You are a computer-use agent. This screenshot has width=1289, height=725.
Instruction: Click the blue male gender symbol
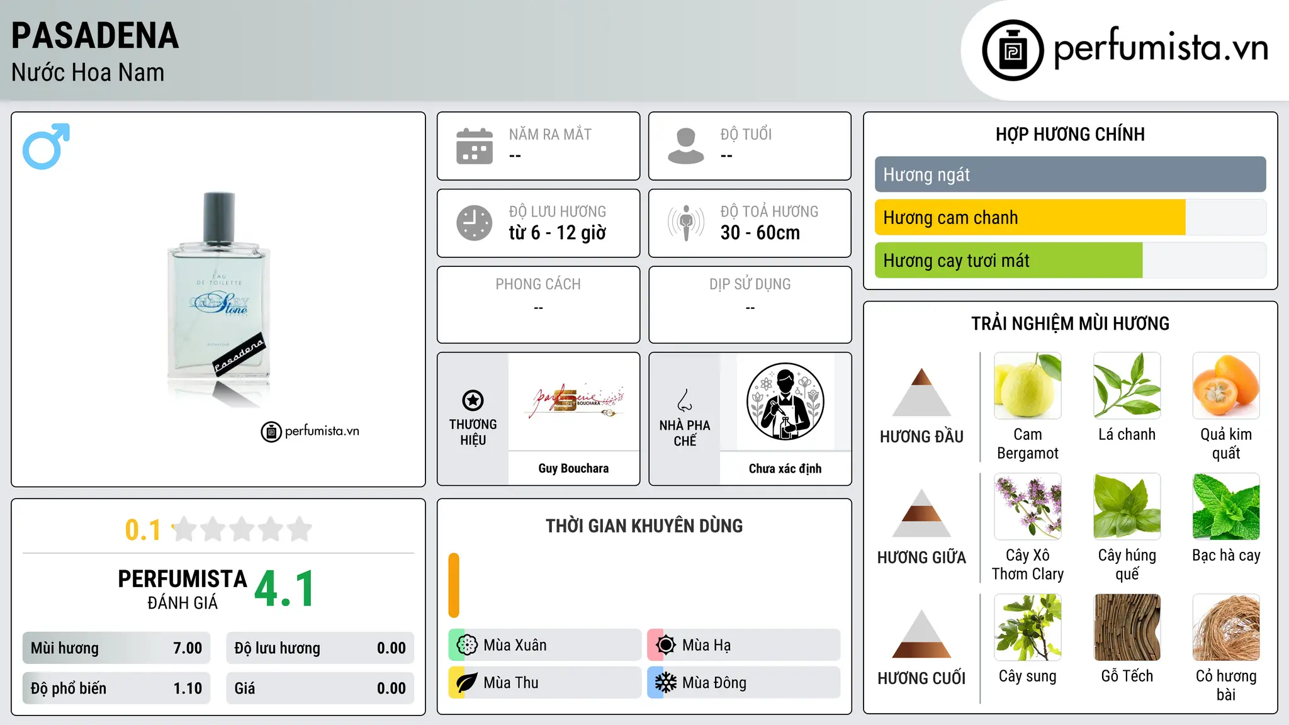click(46, 146)
